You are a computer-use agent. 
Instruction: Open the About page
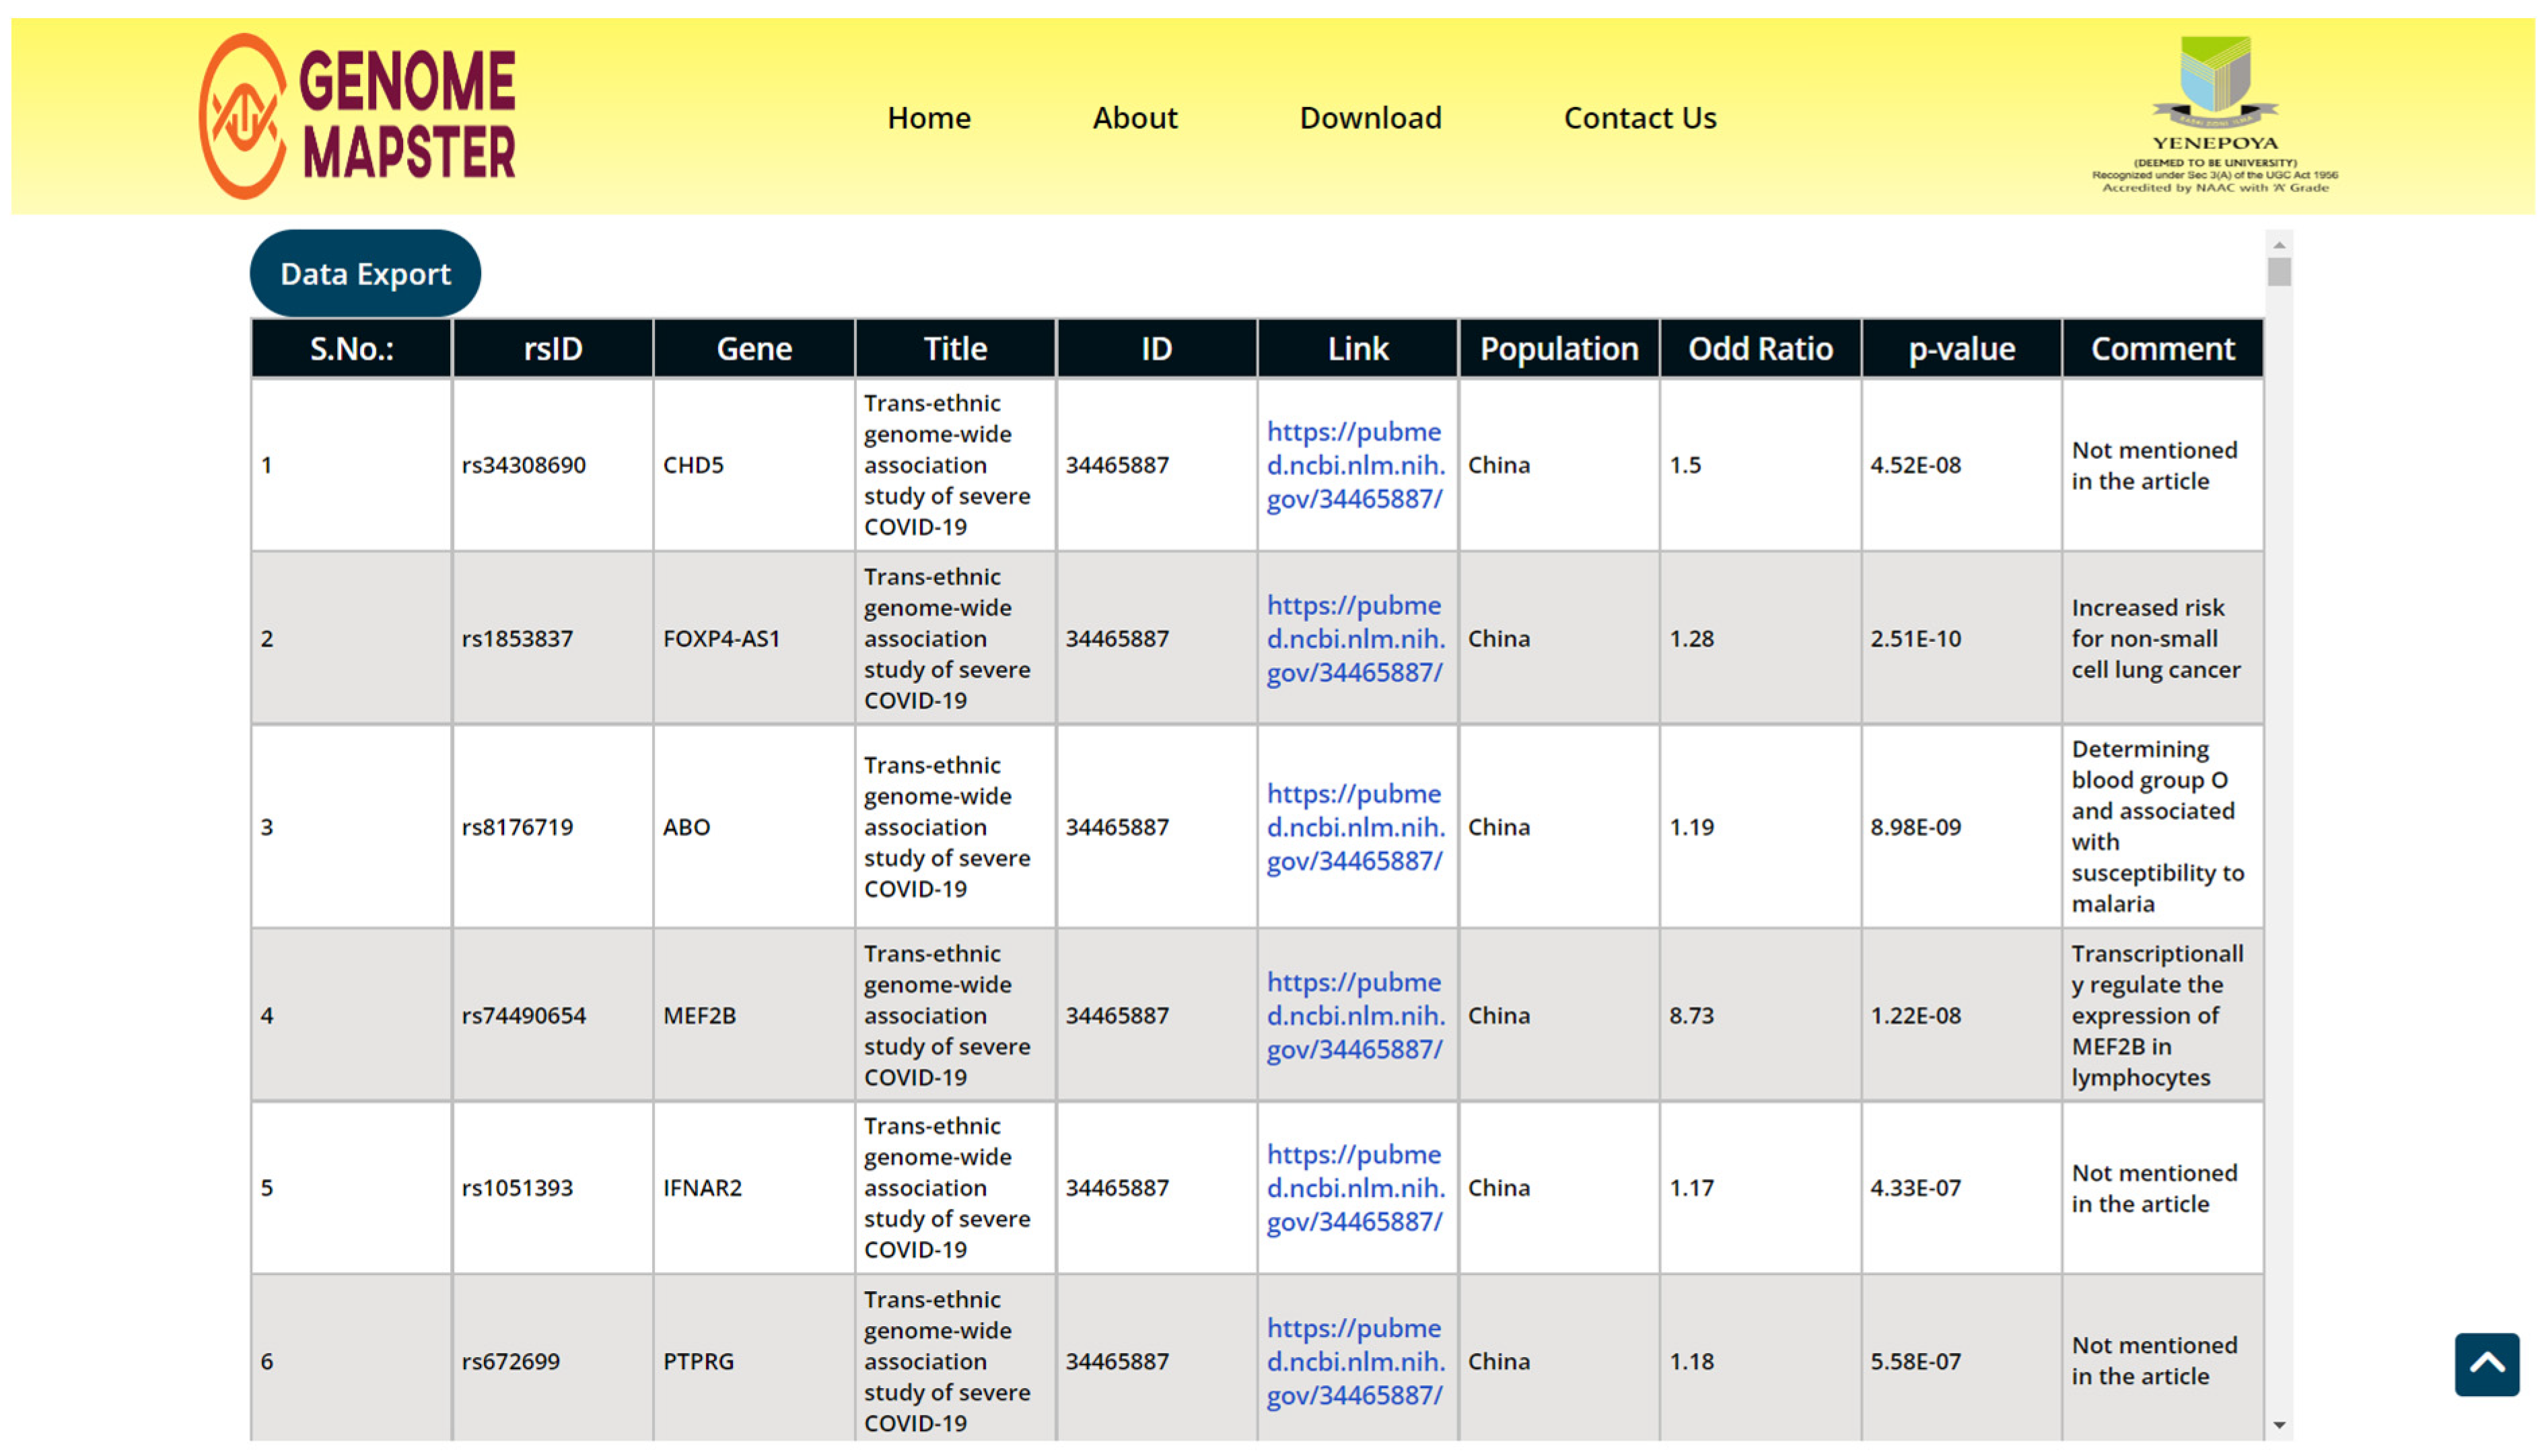click(1134, 118)
